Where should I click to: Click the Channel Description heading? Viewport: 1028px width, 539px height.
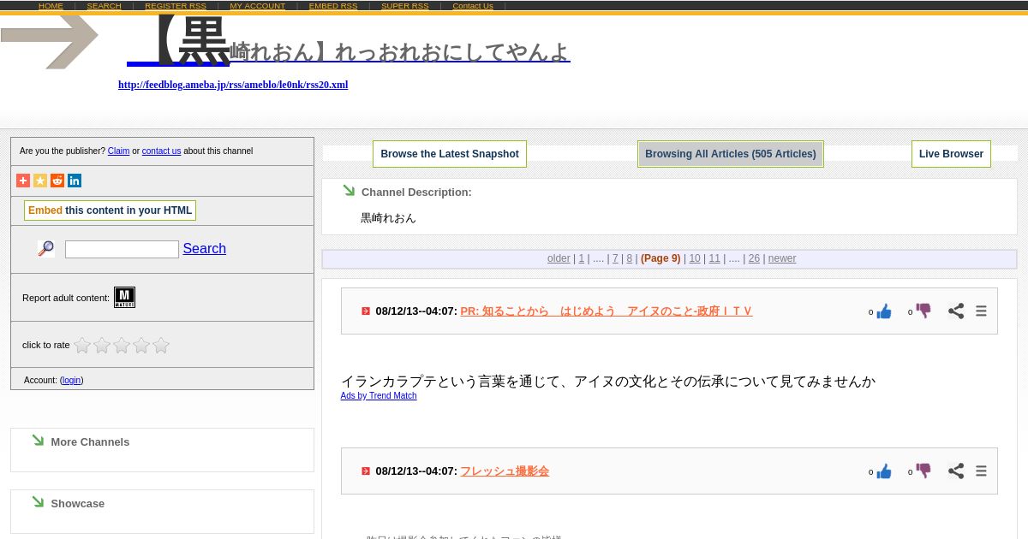pyautogui.click(x=416, y=192)
